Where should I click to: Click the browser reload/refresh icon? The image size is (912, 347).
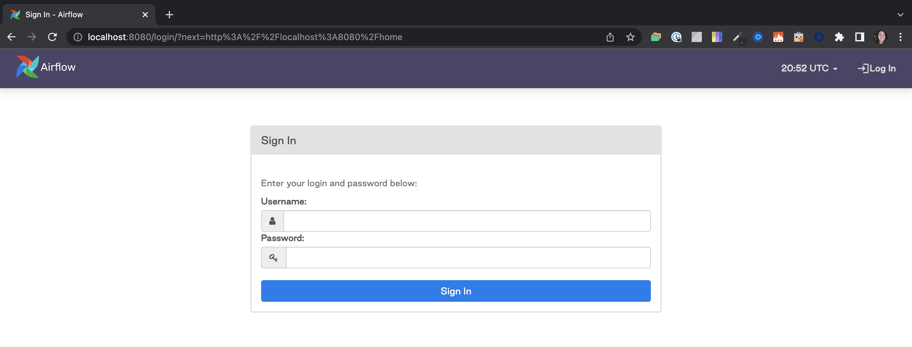click(x=52, y=37)
